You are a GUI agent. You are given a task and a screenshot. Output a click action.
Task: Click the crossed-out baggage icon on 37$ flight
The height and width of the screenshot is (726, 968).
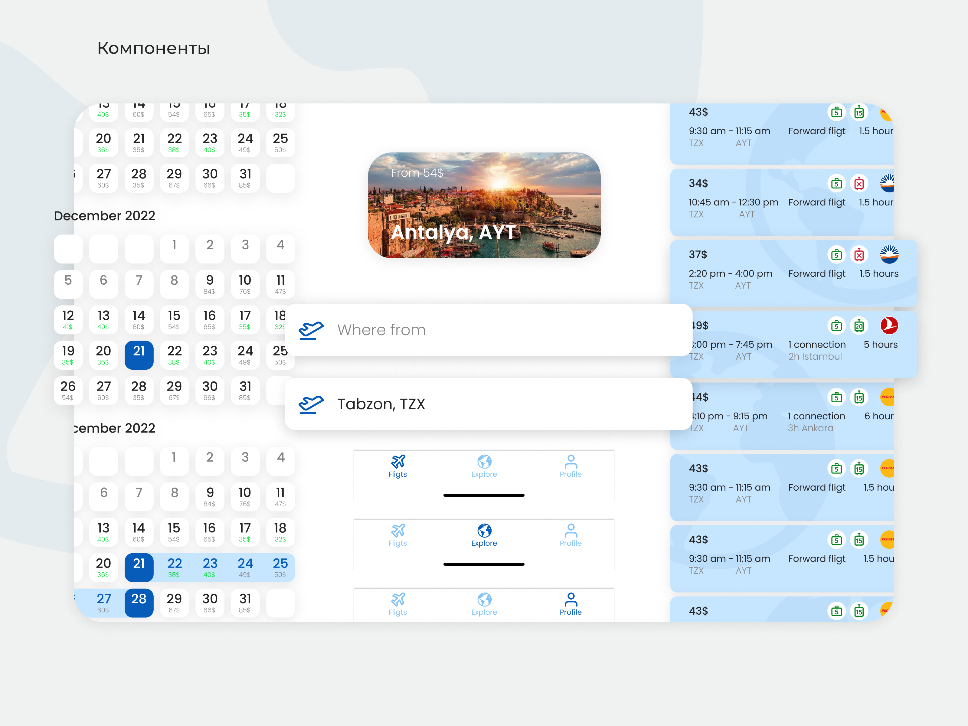858,255
